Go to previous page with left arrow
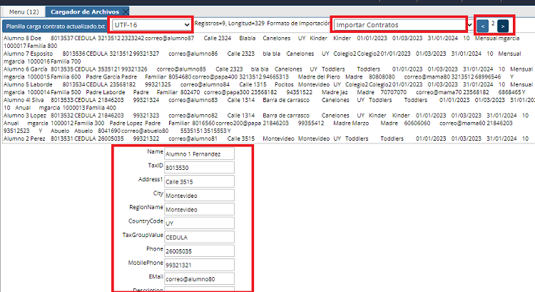The width and height of the screenshot is (535, 292). tap(481, 26)
